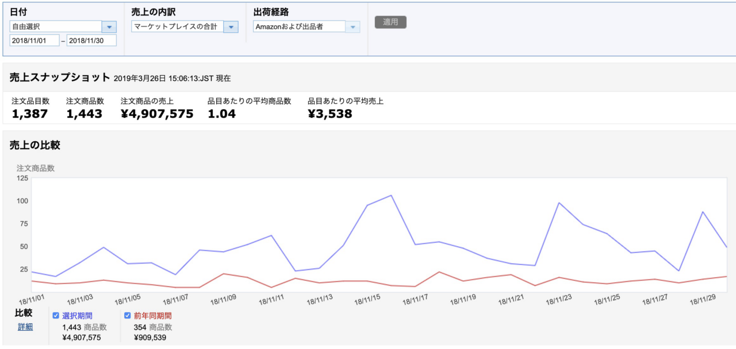This screenshot has width=736, height=349.
Task: Toggle the 前年同期間 checkbox
Action: (128, 315)
